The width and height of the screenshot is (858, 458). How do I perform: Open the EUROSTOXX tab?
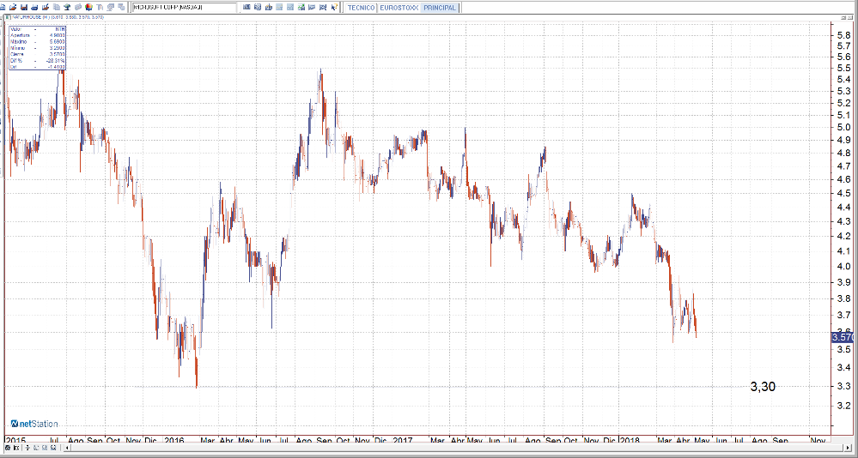[x=399, y=7]
